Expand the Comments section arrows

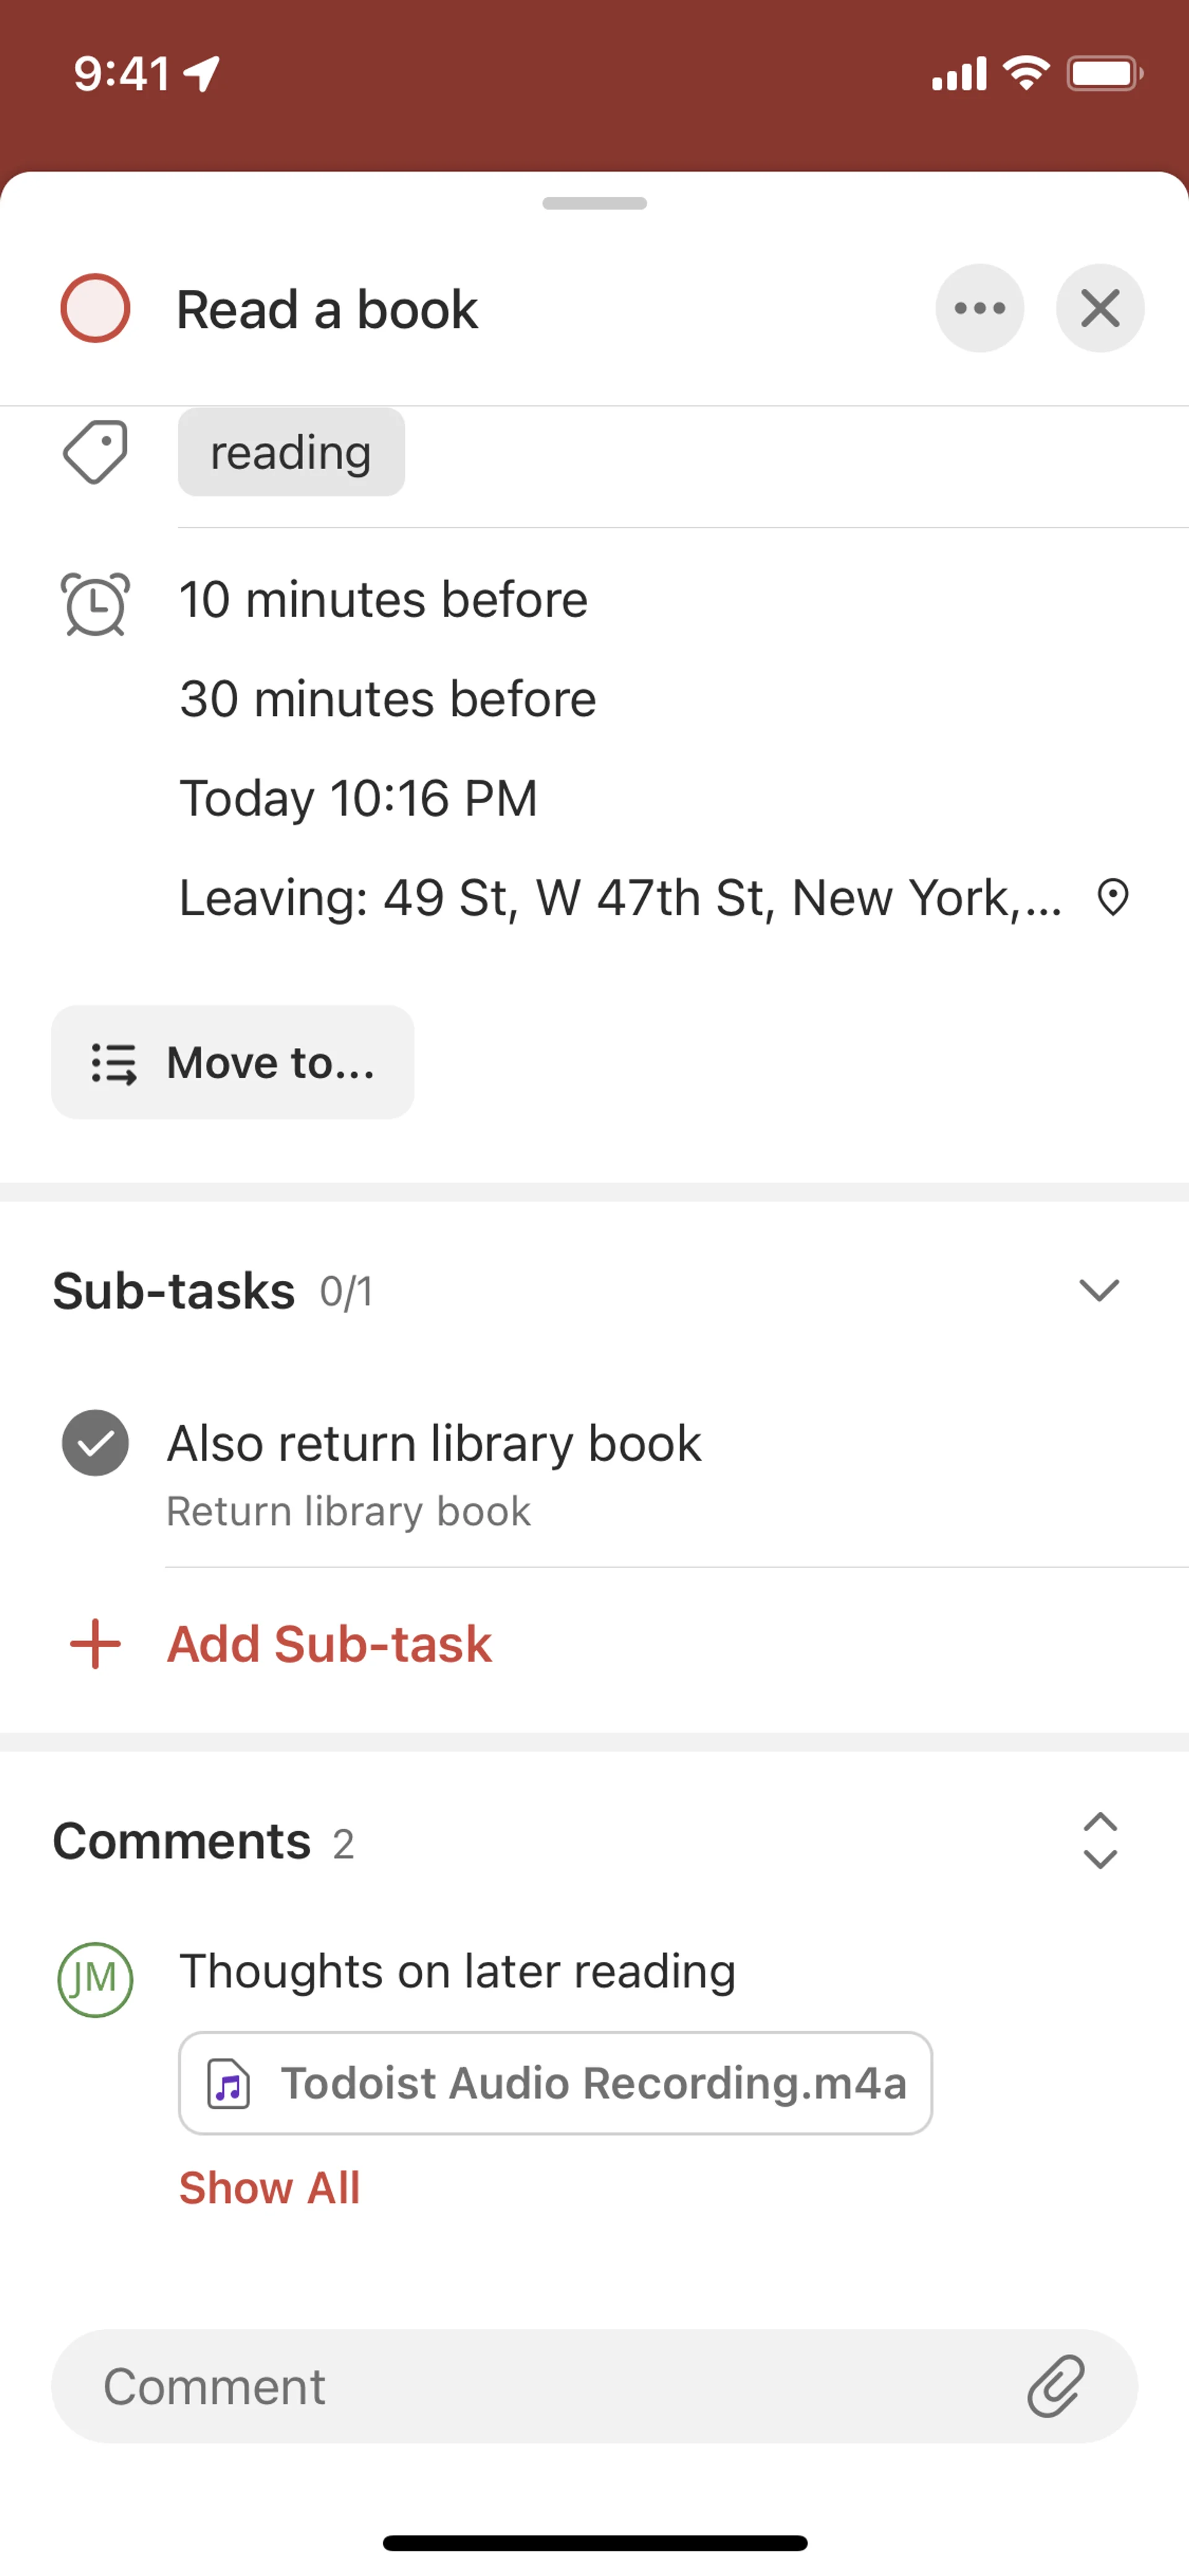[x=1099, y=1841]
